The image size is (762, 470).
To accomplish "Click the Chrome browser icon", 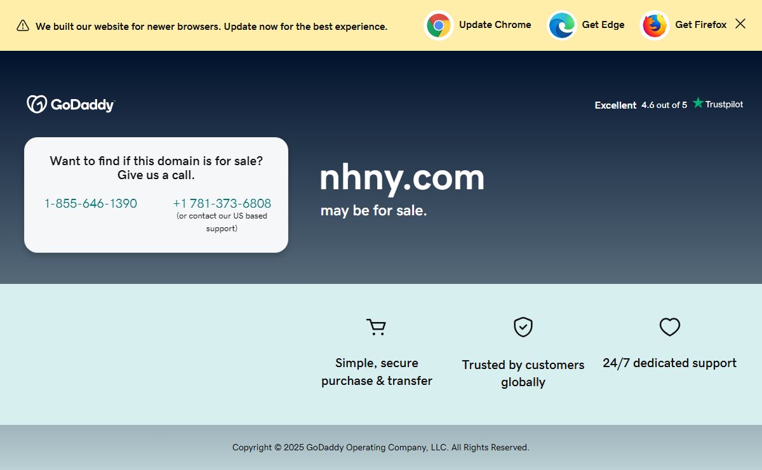I will pos(439,25).
